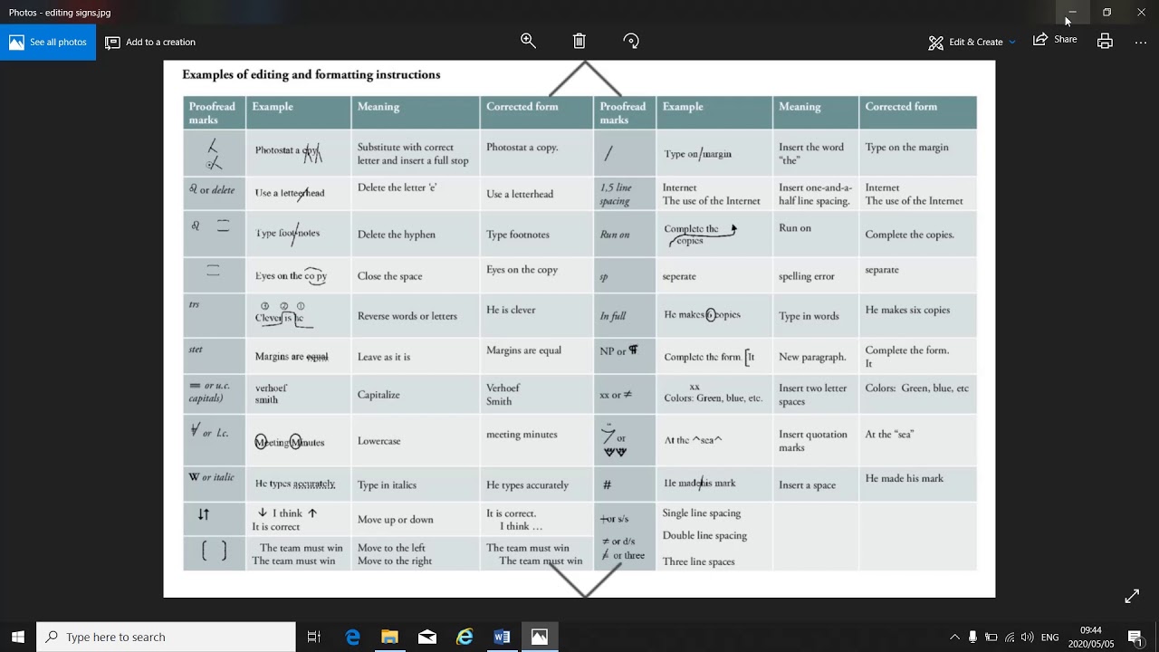Select the Photos app taskbar icon
The image size is (1159, 652).
coord(540,637)
